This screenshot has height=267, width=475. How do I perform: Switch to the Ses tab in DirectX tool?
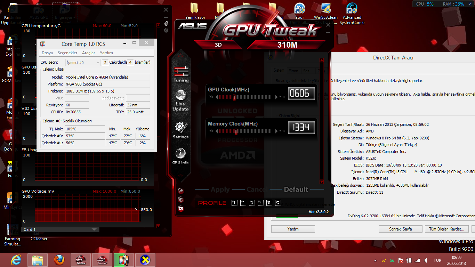(x=306, y=71)
